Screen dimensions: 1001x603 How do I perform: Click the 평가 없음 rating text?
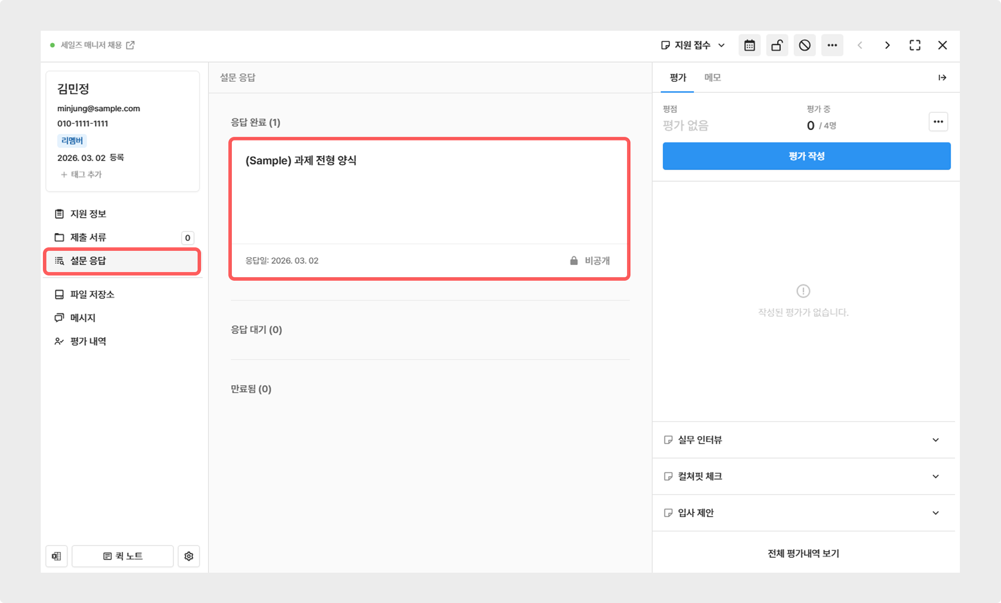(686, 126)
